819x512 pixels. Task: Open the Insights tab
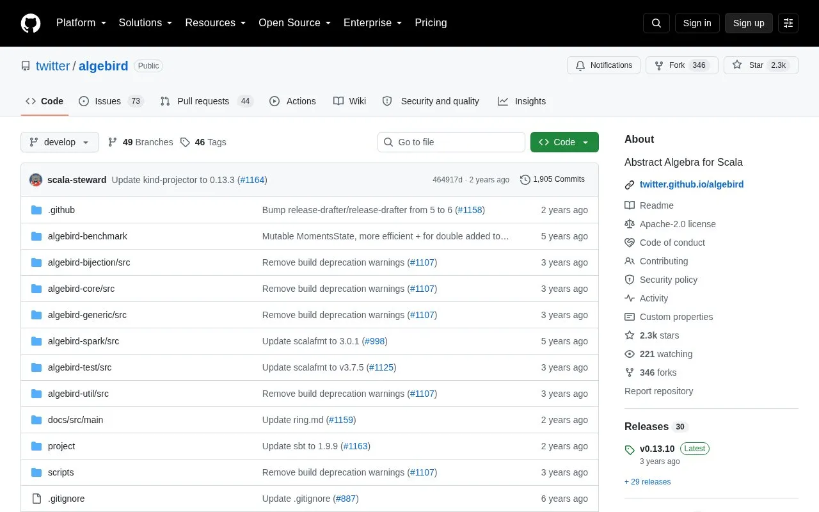[x=521, y=101]
